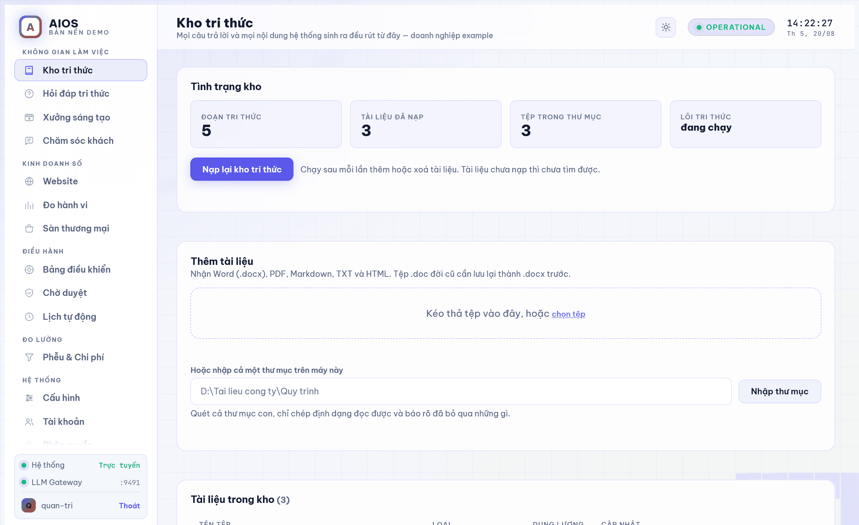Click the OPERATIONAL status badge
Viewport: 859px width, 525px height.
coord(731,27)
